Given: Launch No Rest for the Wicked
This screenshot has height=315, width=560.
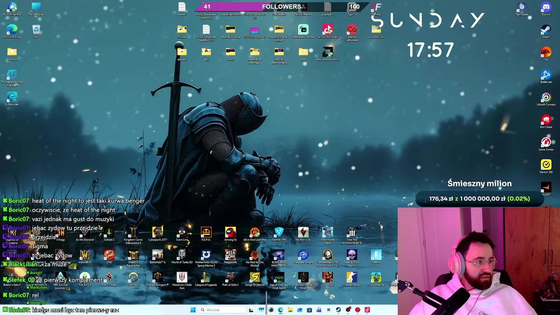Looking at the screenshot, I should (255, 258).
